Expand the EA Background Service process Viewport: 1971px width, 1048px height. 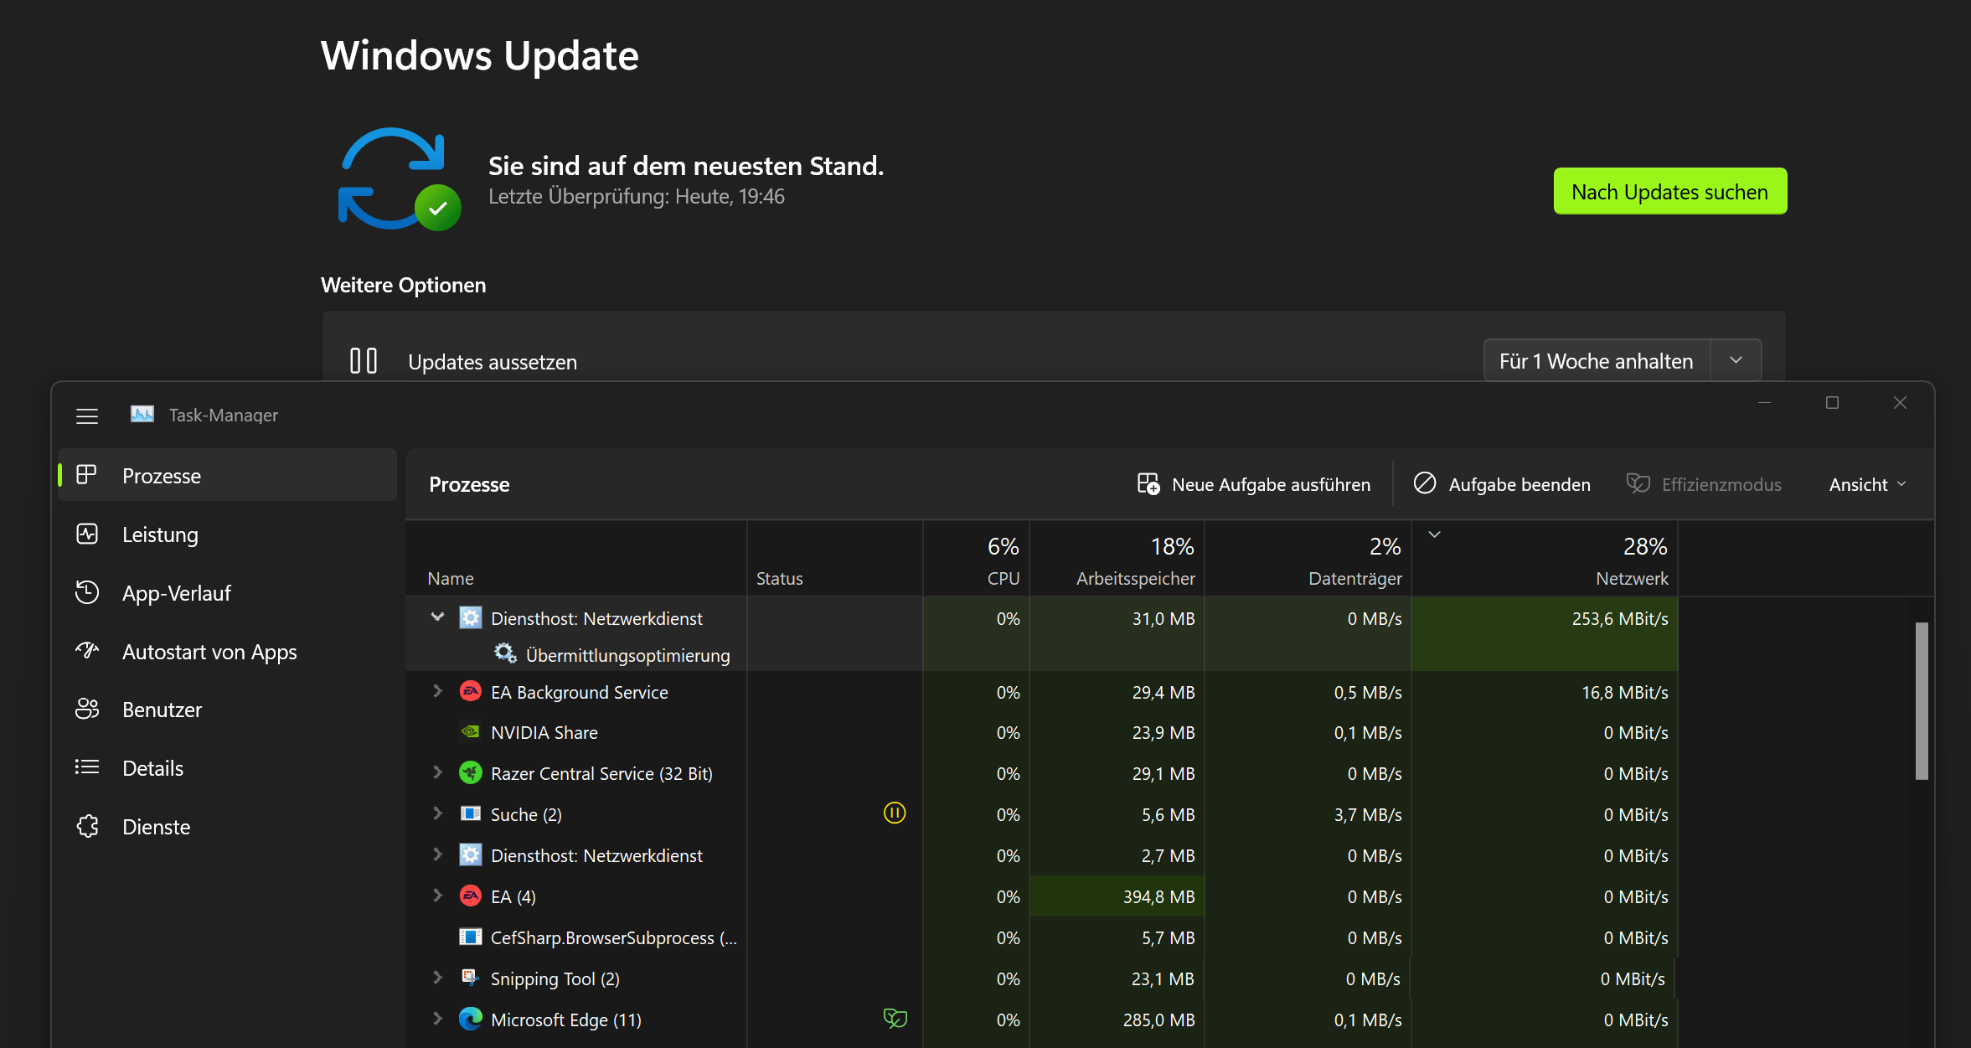[x=437, y=691]
